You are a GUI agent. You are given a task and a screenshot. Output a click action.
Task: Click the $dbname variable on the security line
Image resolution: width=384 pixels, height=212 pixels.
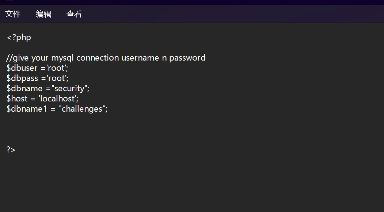tap(24, 88)
